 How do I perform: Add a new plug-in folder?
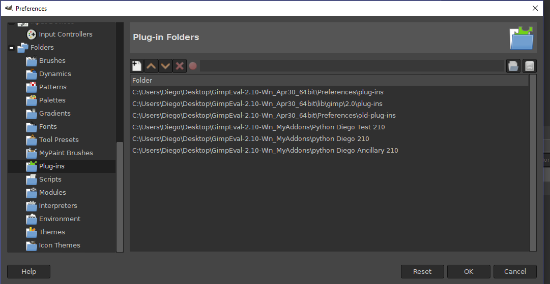point(137,66)
